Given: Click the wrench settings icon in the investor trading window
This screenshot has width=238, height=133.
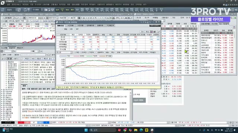Looking at the screenshot, I should coord(159,32).
